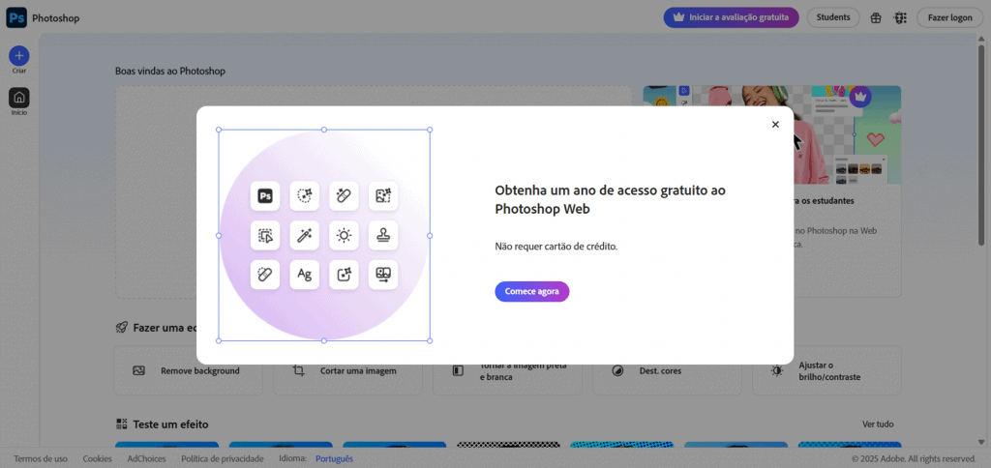
Task: Click the page's vertical scrollbar thumb
Action: click(x=981, y=145)
